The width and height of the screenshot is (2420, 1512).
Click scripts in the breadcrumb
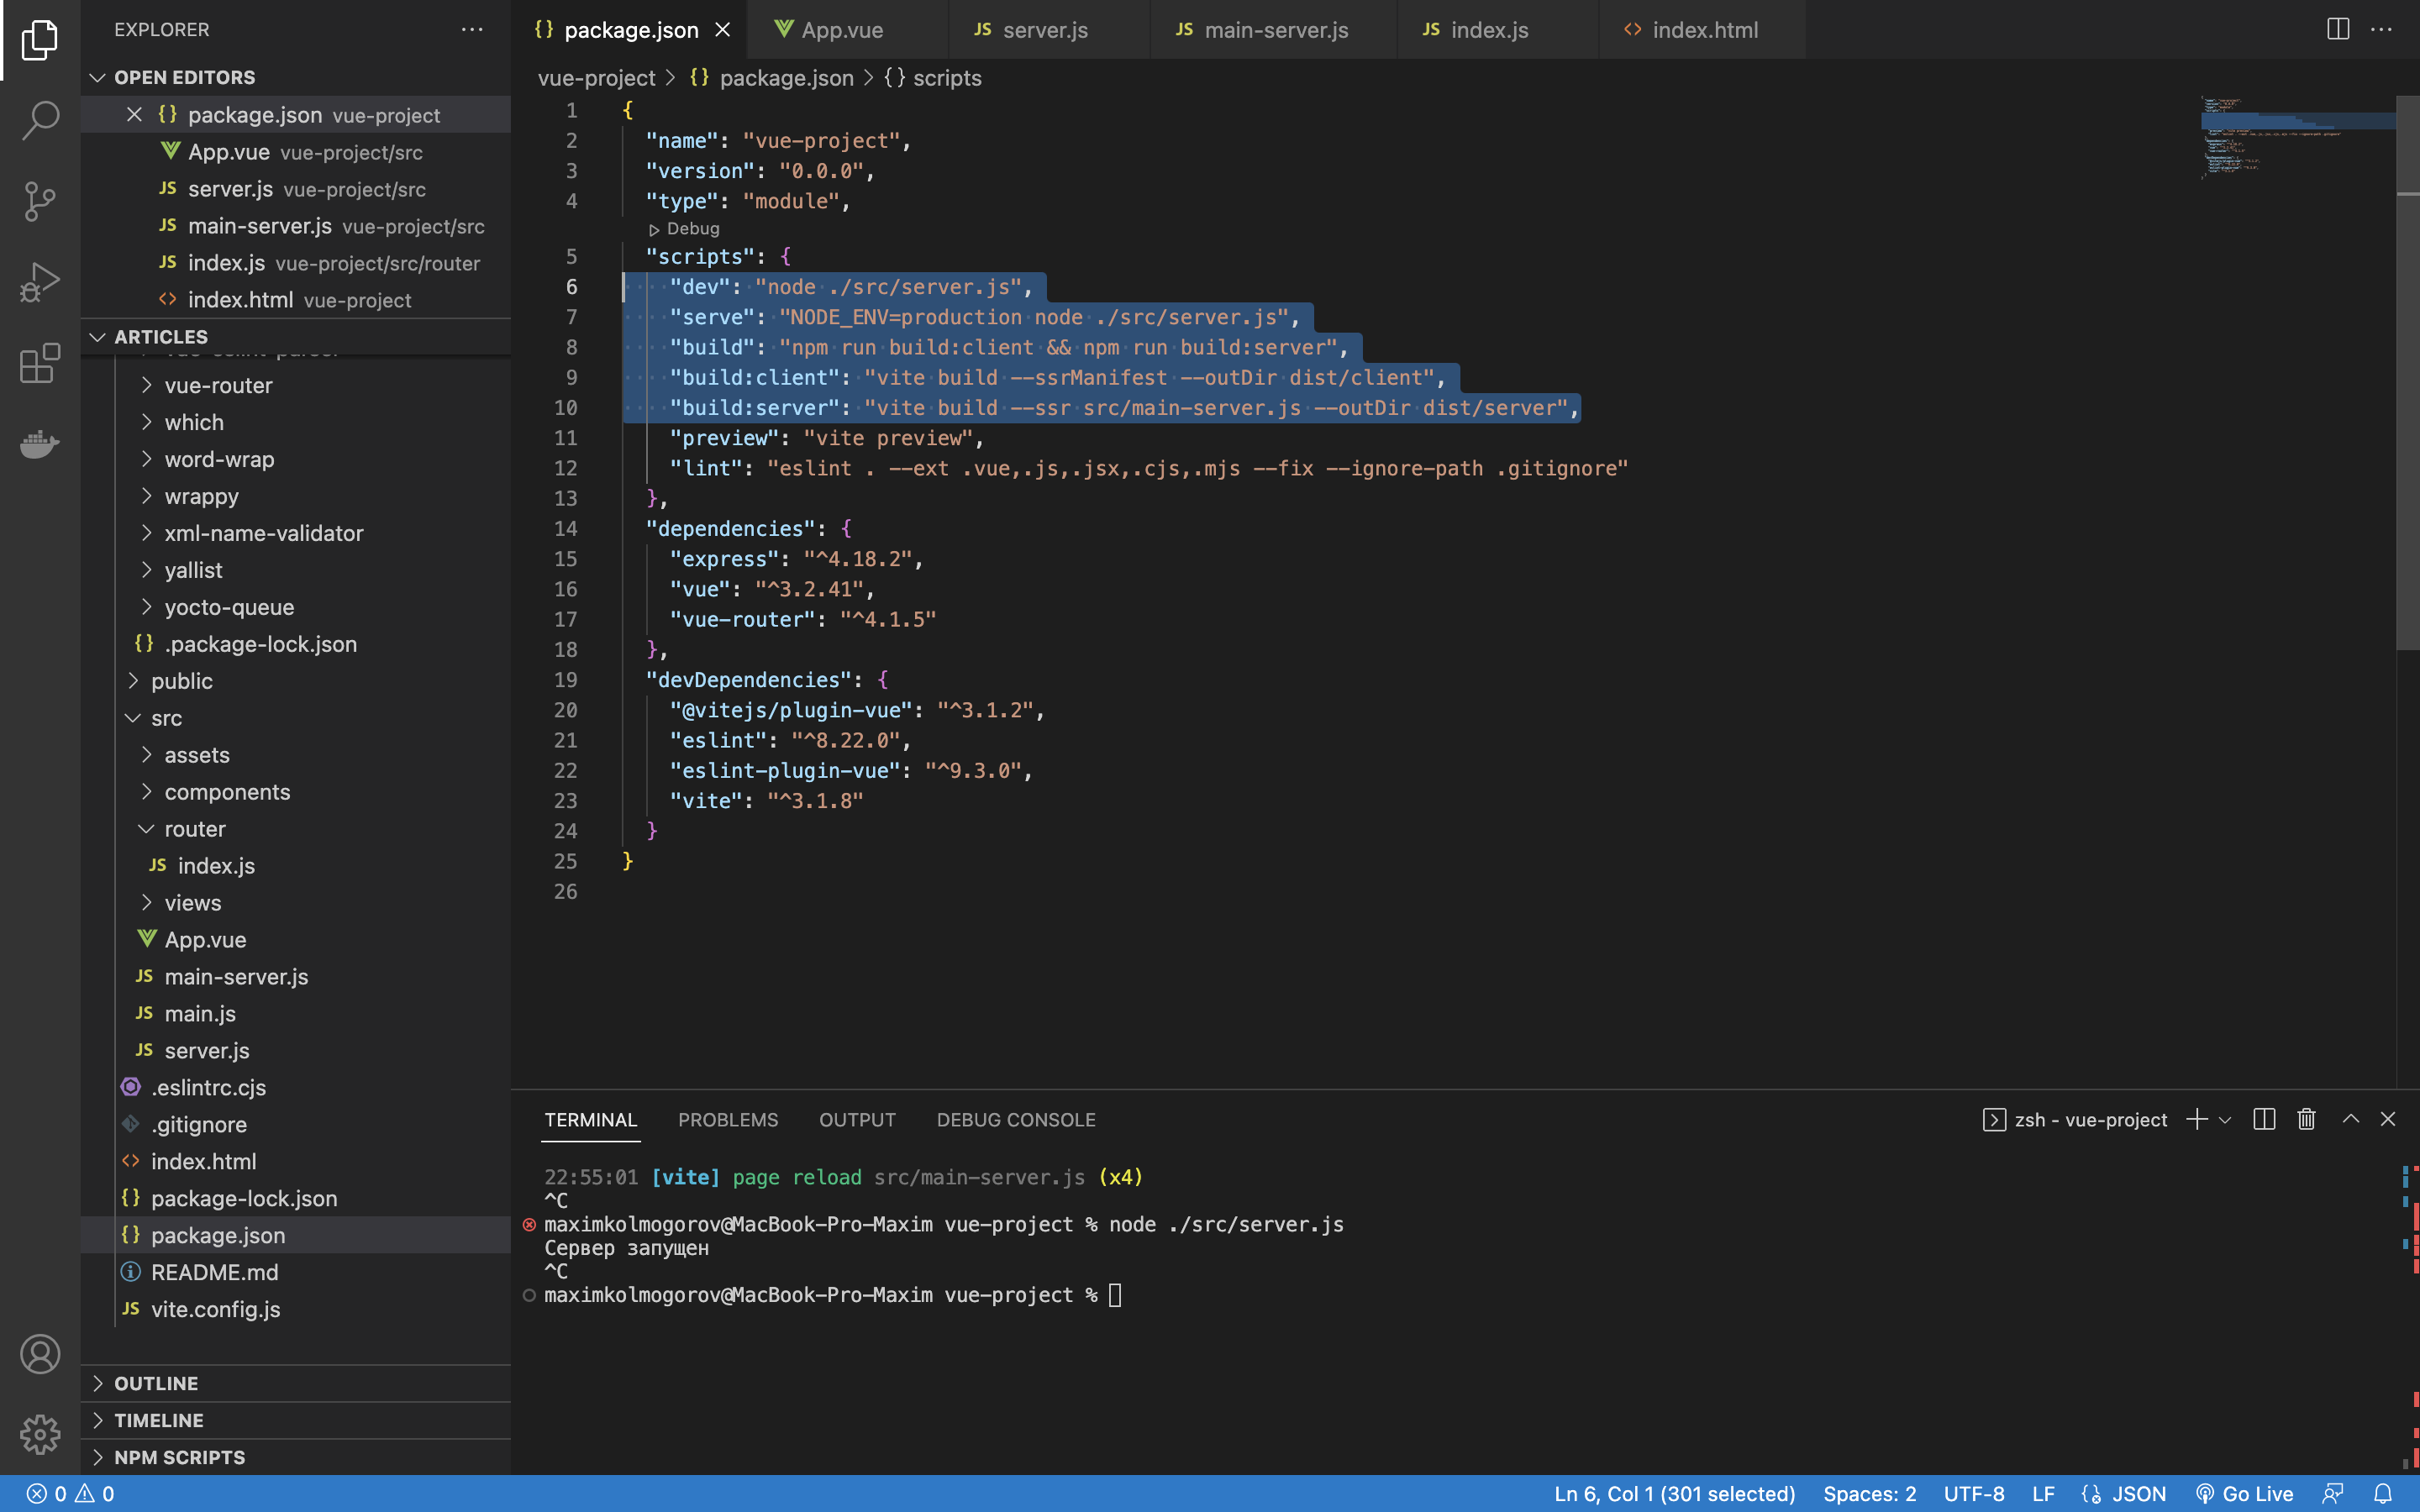coord(946,78)
